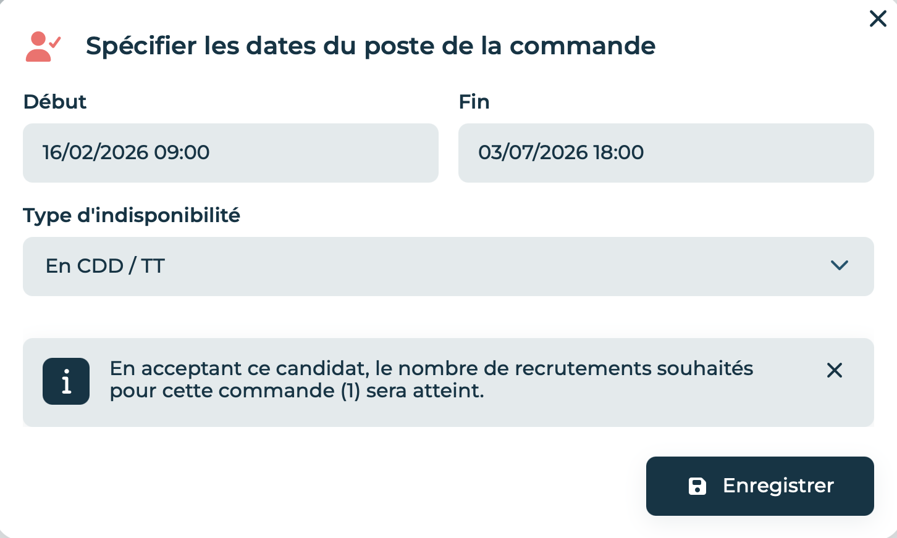The height and width of the screenshot is (538, 897).
Task: Open the 'En CDD / TT' dropdown
Action: (x=448, y=267)
